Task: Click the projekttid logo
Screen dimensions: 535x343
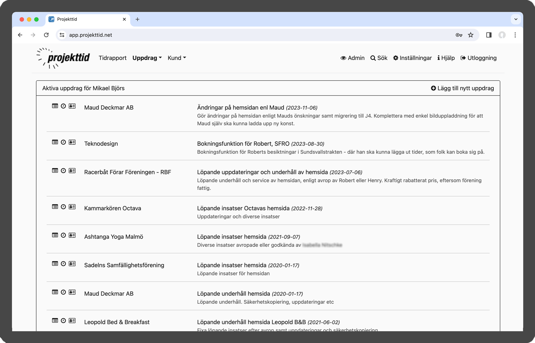Action: coord(63,58)
